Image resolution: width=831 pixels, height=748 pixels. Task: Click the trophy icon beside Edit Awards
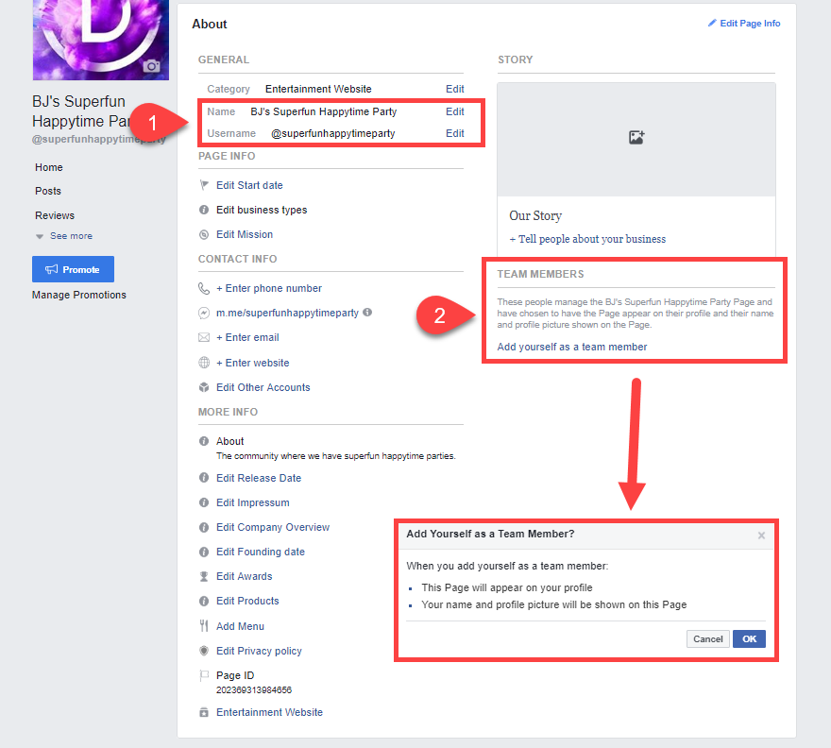pyautogui.click(x=202, y=576)
